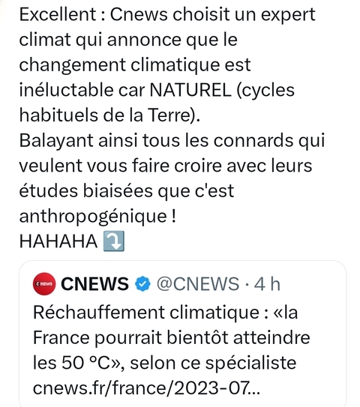Click the word HAHAHA in the tweet
Screen dimensions: 360x407
pyautogui.click(x=58, y=241)
